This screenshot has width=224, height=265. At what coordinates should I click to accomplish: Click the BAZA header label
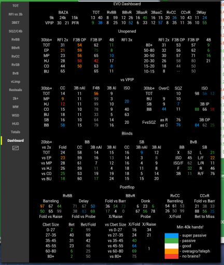tap(63, 12)
